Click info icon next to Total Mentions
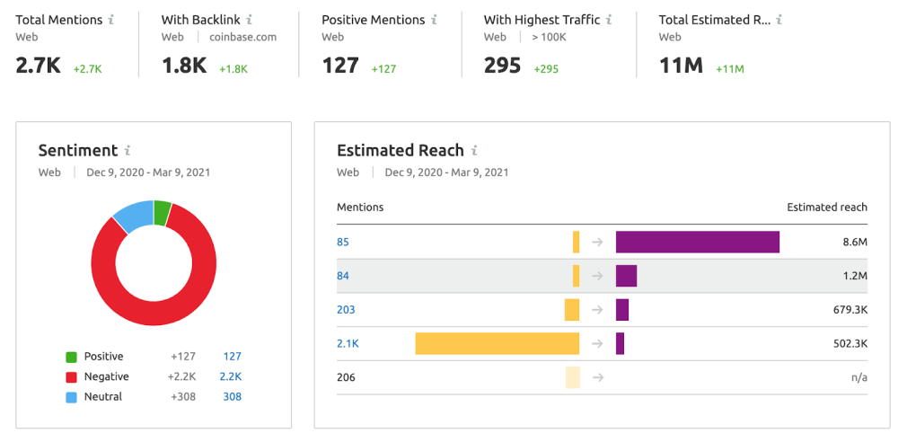Screen dimensions: 907x442 111,20
